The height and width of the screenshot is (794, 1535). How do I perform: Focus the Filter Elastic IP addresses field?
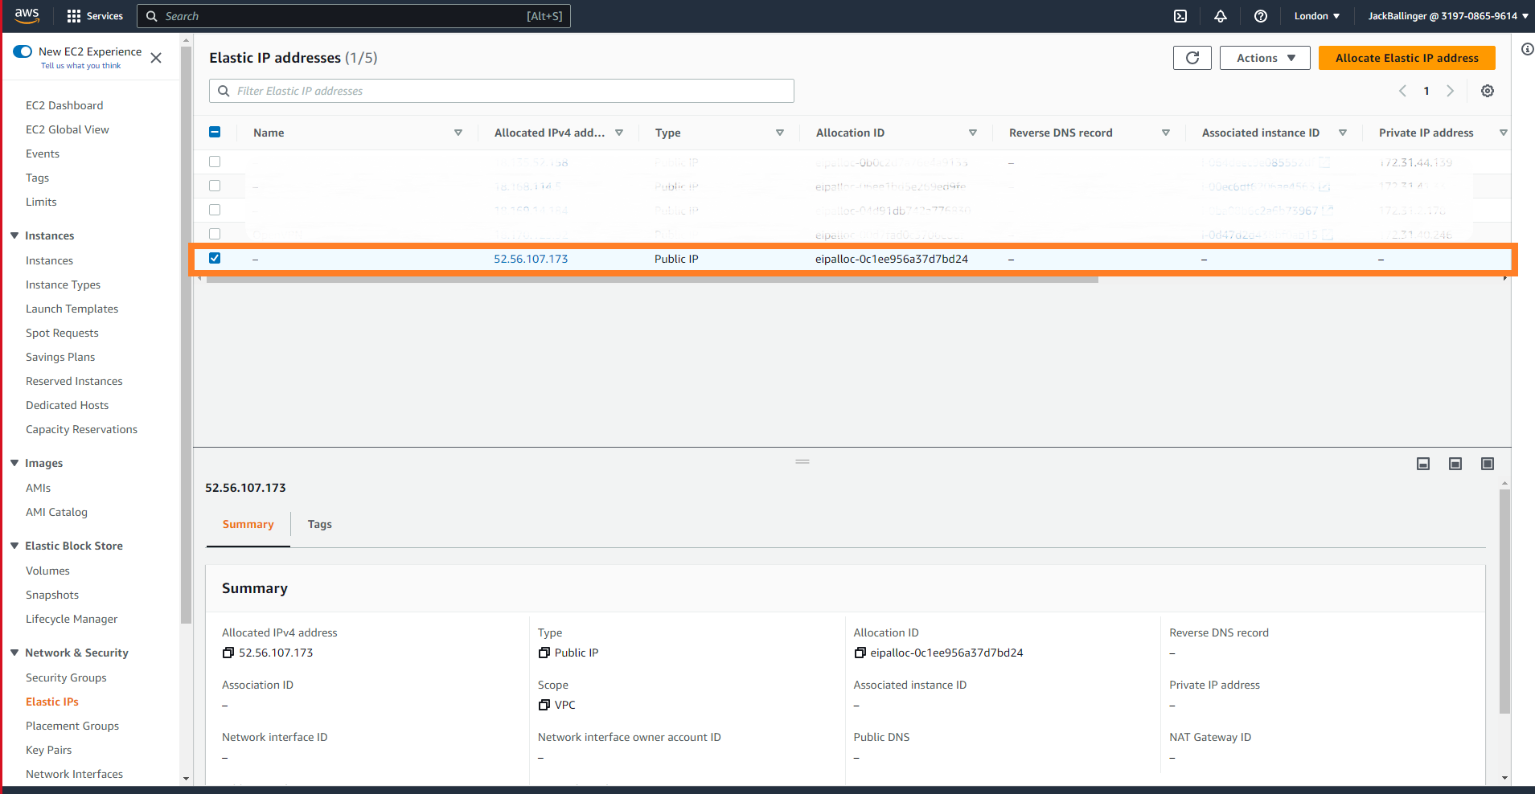(502, 91)
